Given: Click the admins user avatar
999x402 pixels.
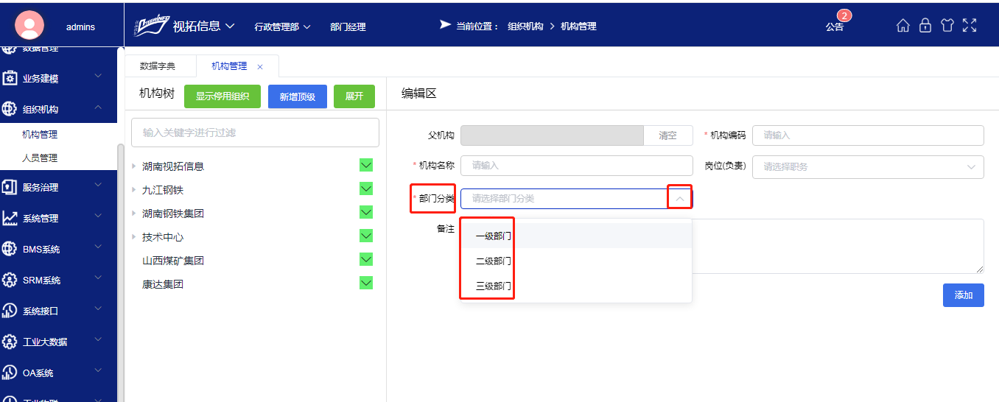Looking at the screenshot, I should [29, 26].
